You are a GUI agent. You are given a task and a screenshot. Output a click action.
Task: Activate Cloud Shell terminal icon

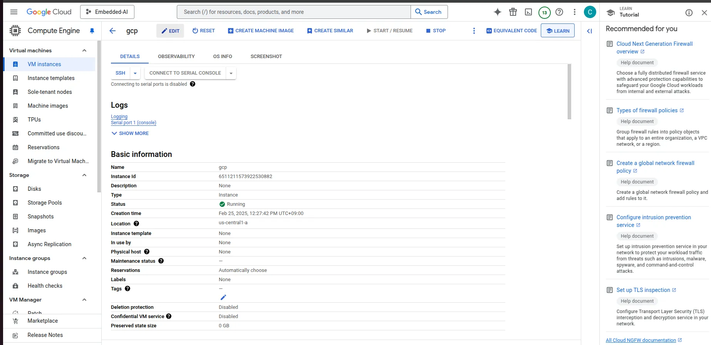528,12
